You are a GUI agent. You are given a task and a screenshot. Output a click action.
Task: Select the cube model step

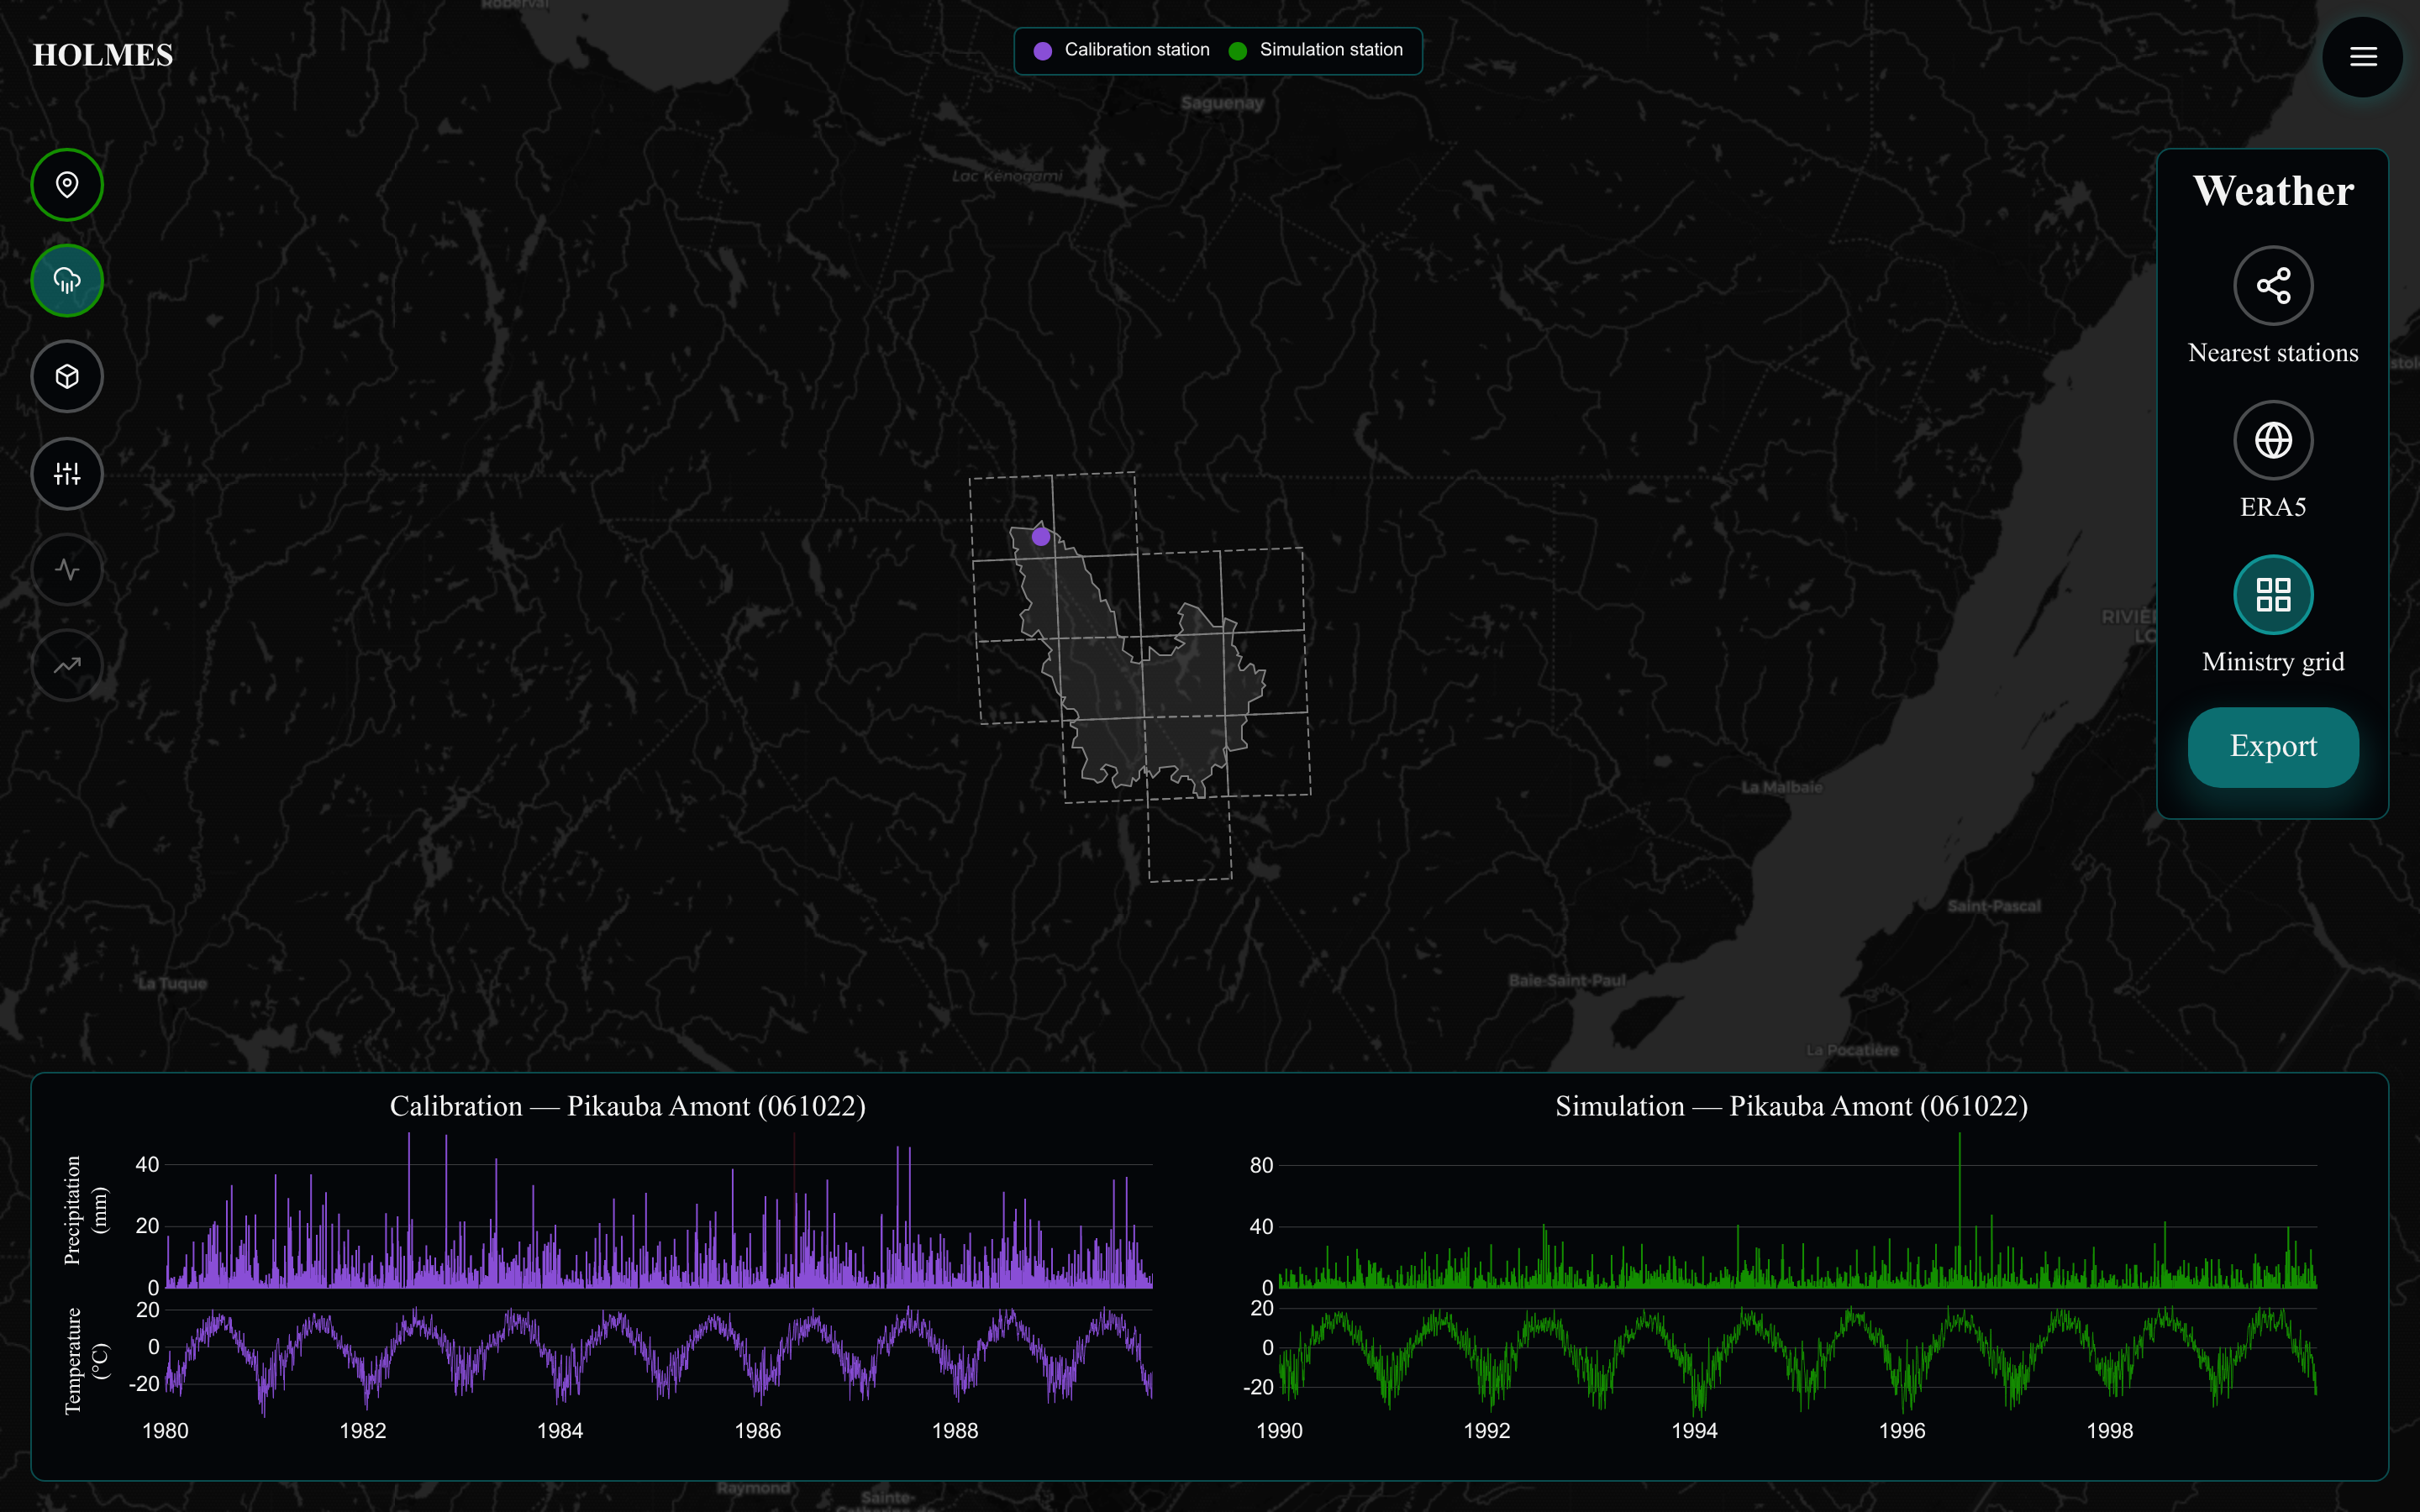[67, 377]
